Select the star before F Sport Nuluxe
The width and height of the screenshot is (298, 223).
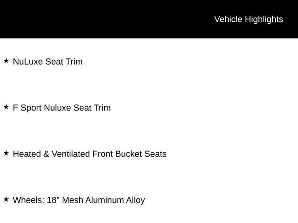pos(6,107)
